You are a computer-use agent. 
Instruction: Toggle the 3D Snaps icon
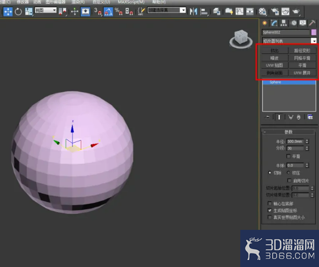[x=98, y=12]
